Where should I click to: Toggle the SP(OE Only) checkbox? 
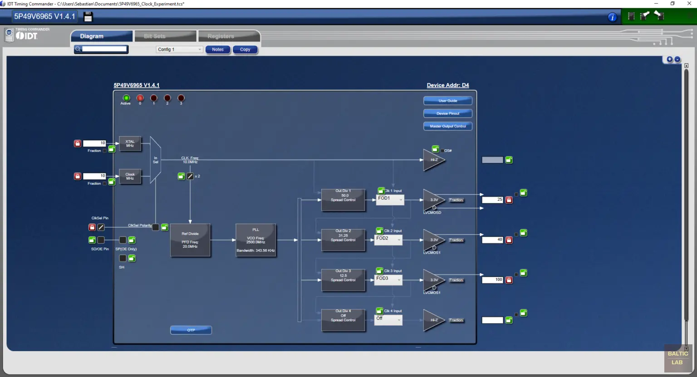pos(123,240)
